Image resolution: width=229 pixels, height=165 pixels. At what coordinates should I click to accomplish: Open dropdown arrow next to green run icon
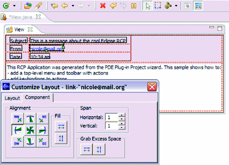point(14,6)
